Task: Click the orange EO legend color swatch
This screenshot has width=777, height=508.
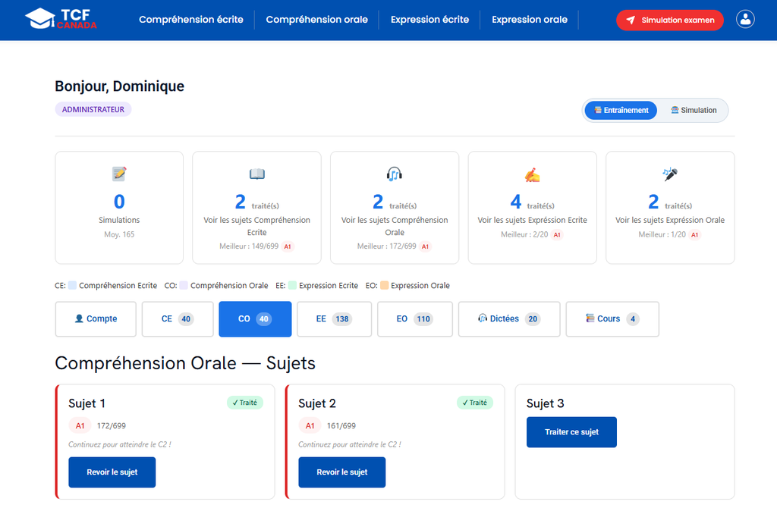Action: (384, 285)
